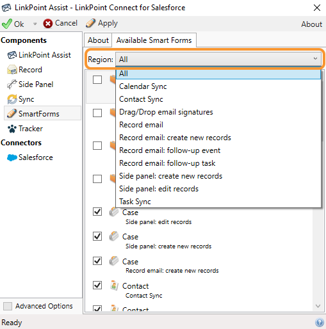The image size is (326, 329).
Task: Open the Sync component
Action: coord(26,99)
